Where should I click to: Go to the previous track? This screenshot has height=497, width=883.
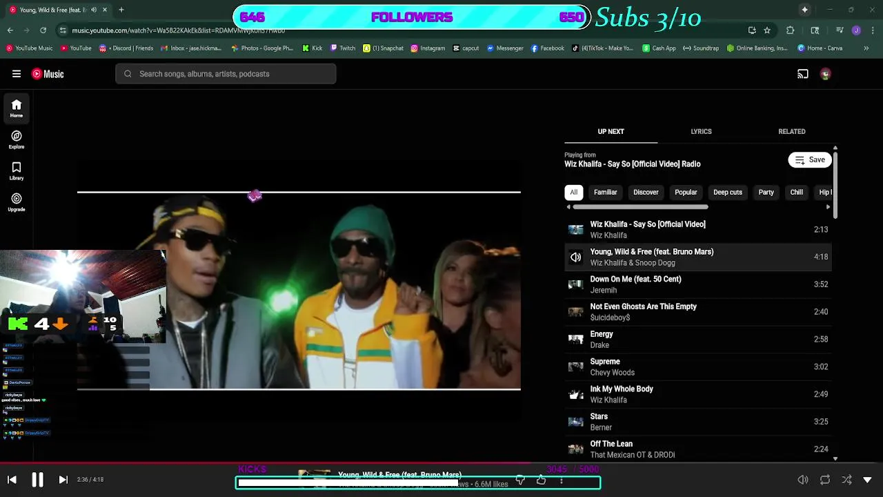click(12, 480)
